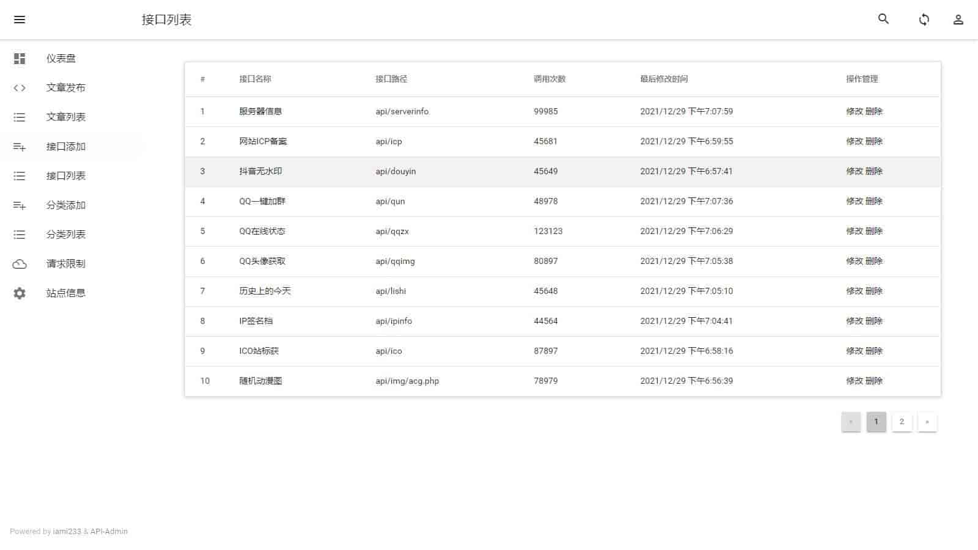Click the 接口列表 page title
This screenshot has height=550, width=978.
[167, 20]
